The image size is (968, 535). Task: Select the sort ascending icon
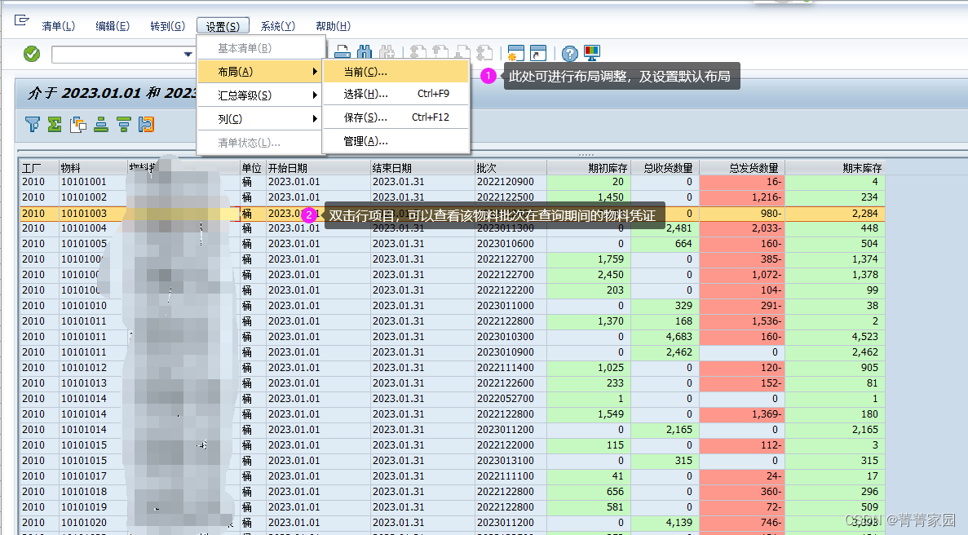pyautogui.click(x=100, y=124)
